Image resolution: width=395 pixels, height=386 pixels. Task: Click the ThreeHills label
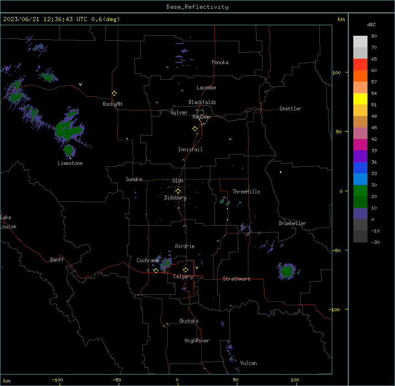pyautogui.click(x=246, y=192)
